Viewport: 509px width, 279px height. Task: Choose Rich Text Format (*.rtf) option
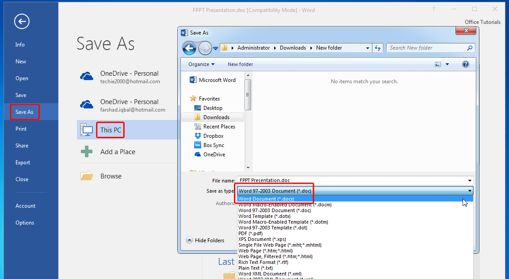[x=355, y=262]
